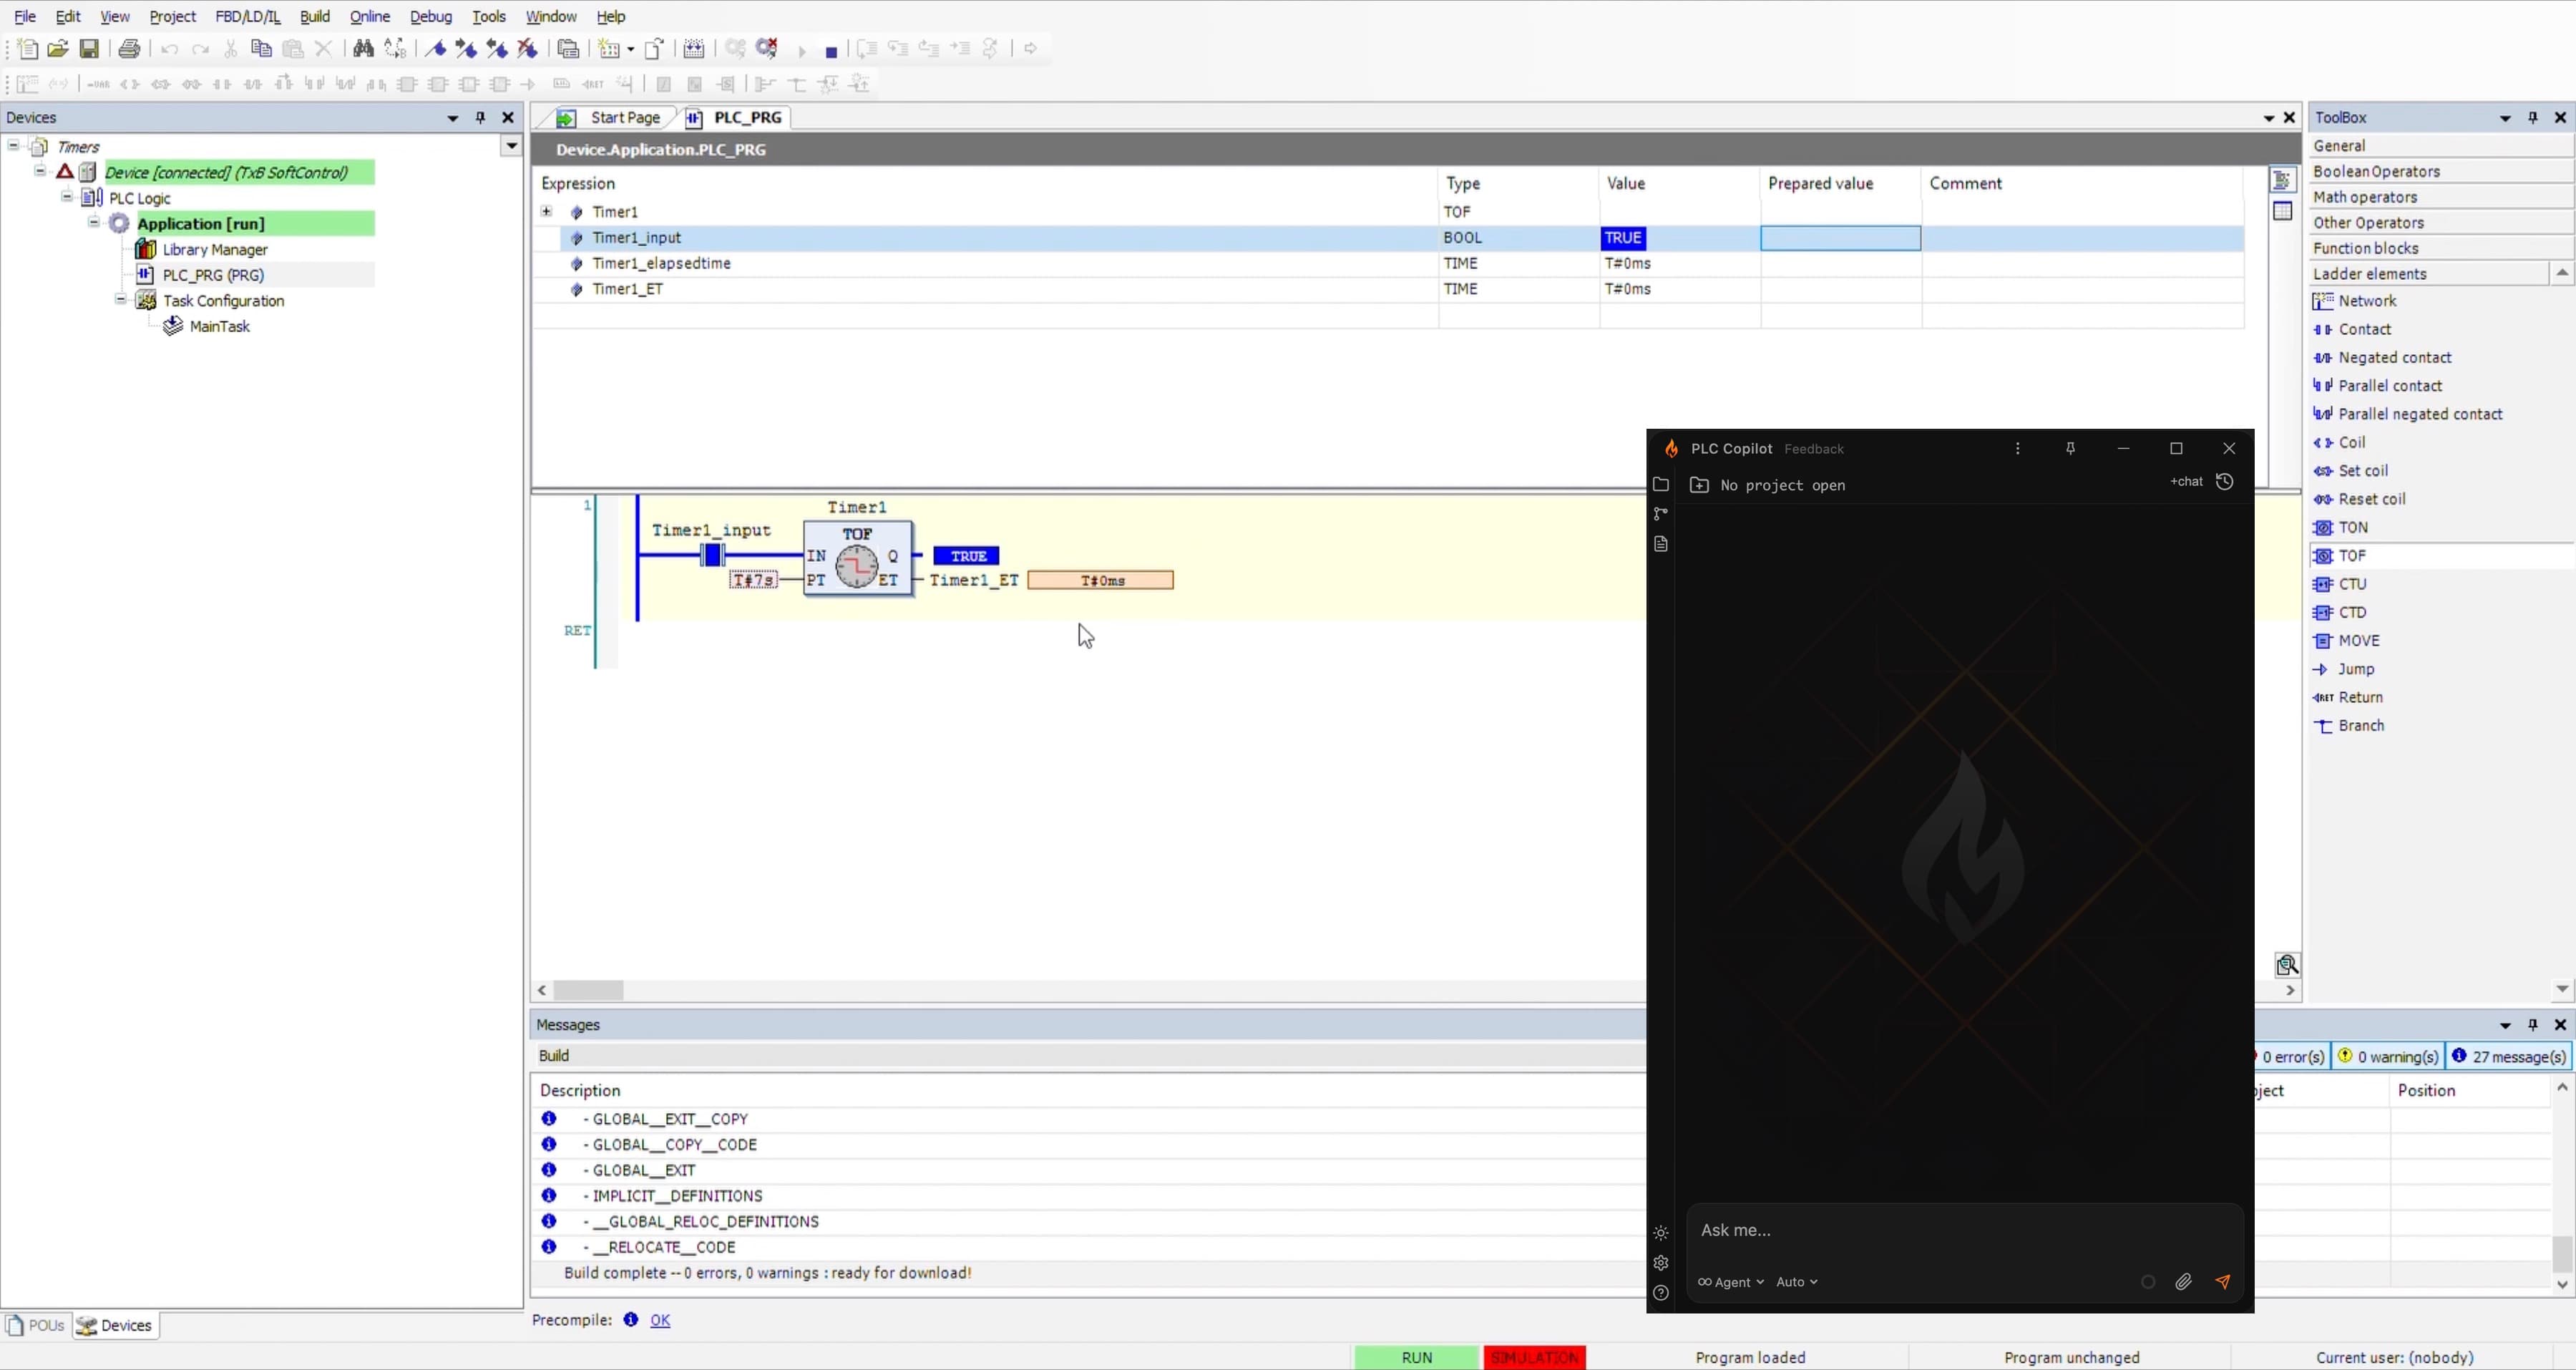Viewport: 2576px width, 1370px height.
Task: Click zoom magnifier icon in ladder editor
Action: pyautogui.click(x=2287, y=965)
